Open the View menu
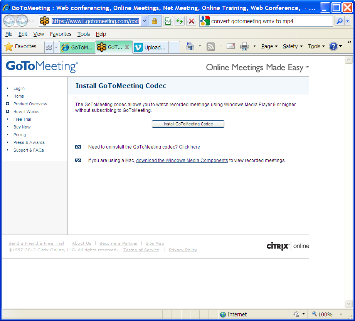355x321 pixels. pos(39,34)
